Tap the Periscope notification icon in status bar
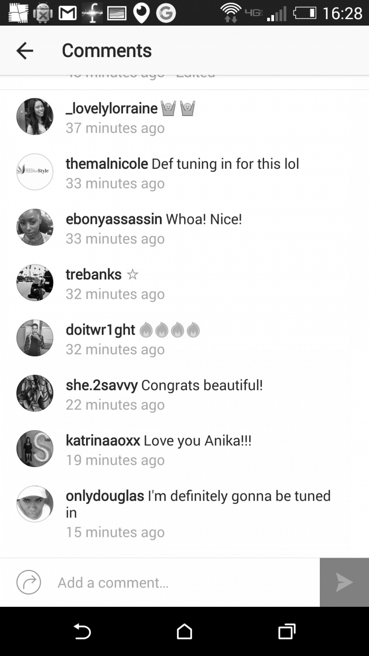 point(142,13)
